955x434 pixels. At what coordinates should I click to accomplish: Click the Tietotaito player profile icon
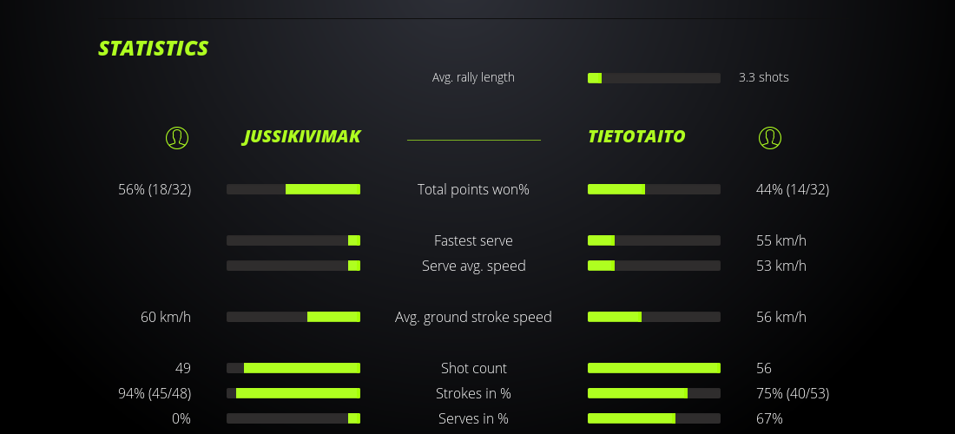(x=769, y=137)
